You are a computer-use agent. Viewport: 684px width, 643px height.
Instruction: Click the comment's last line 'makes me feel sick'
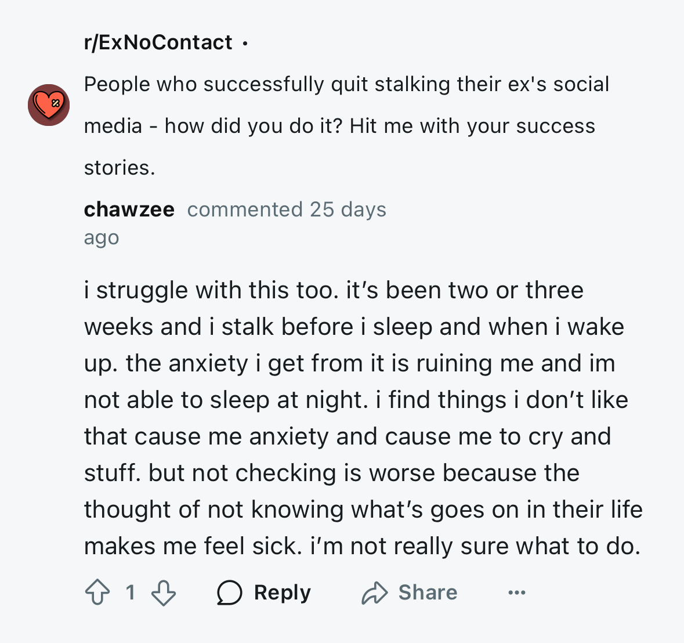pyautogui.click(x=362, y=546)
